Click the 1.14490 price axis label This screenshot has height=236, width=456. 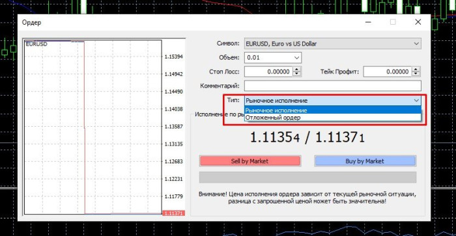click(174, 92)
